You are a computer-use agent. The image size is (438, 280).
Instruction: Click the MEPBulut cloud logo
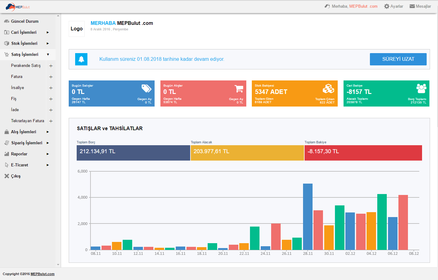tap(17, 7)
